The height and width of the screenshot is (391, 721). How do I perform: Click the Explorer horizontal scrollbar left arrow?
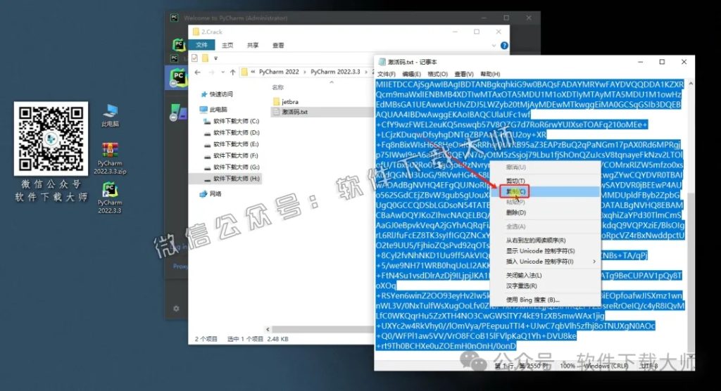tap(268, 329)
